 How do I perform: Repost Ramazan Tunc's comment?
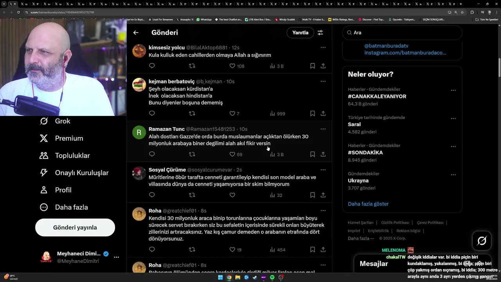192,154
